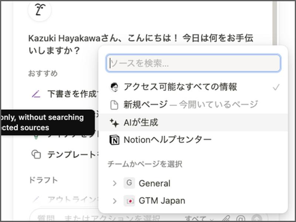This screenshot has width=296, height=222.
Task: Click the sparkle icon beside AIが生成
Action: pos(114,123)
